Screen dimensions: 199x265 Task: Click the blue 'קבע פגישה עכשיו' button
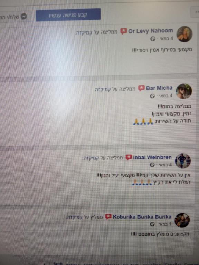pos(68,15)
